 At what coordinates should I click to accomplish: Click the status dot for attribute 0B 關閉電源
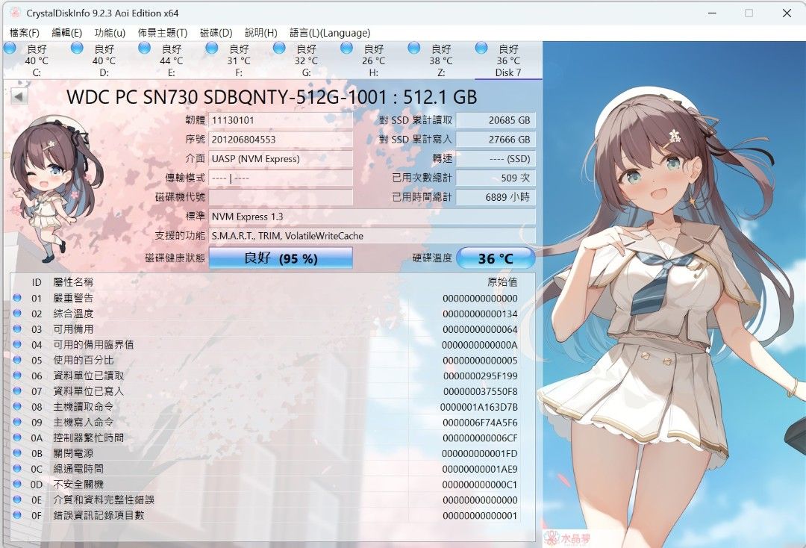click(17, 453)
